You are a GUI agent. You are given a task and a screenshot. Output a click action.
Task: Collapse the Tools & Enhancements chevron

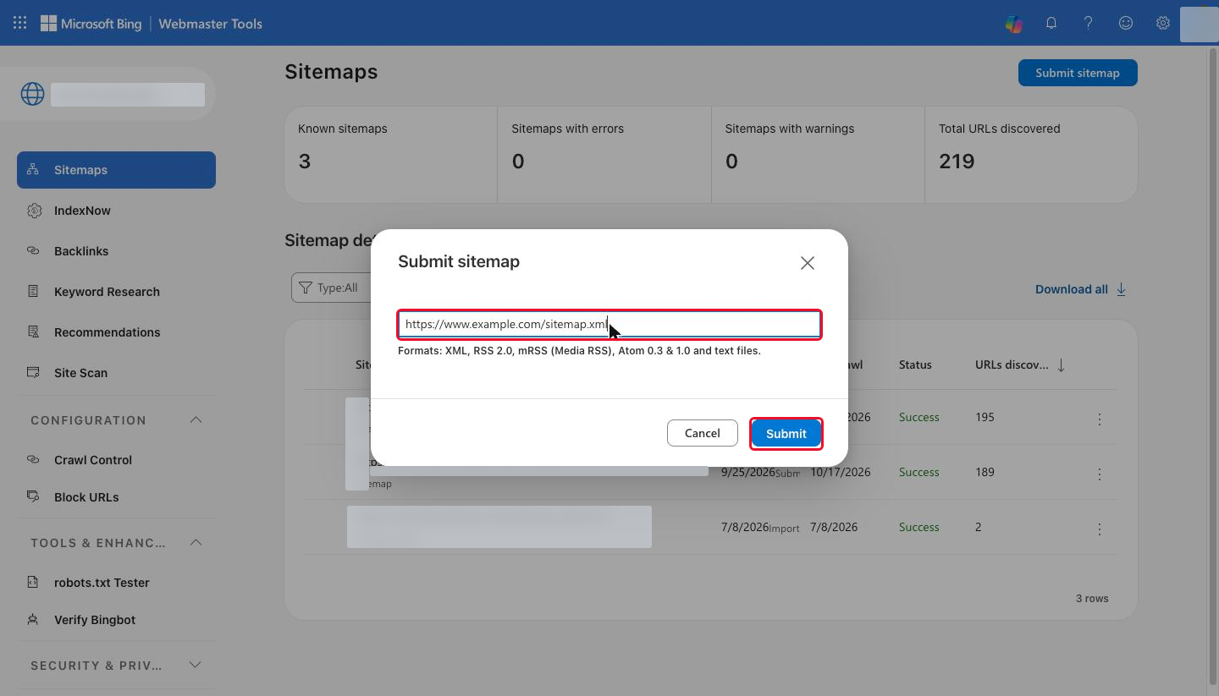[196, 543]
